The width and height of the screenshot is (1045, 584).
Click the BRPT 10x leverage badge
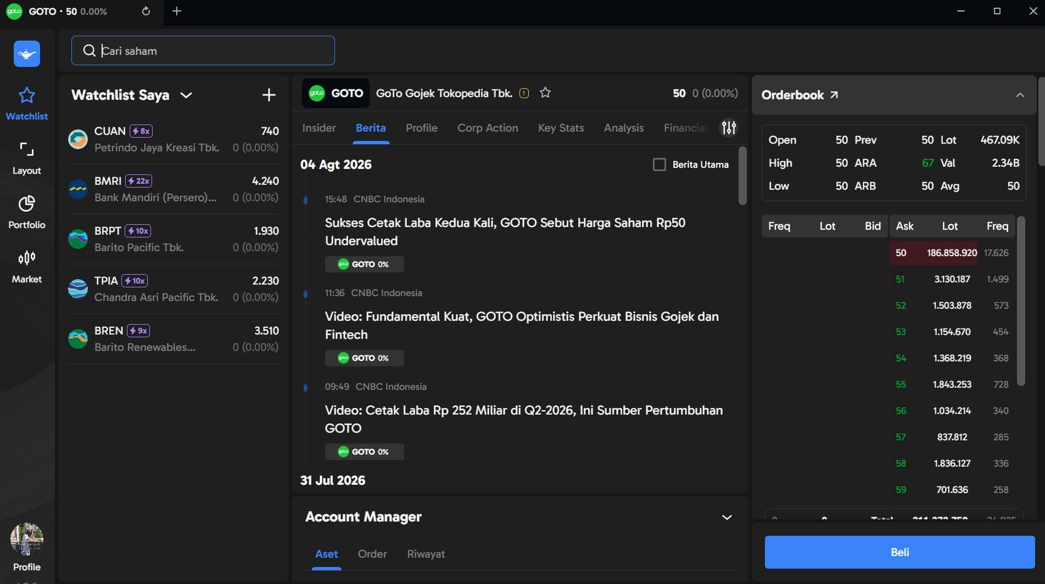[x=138, y=231]
